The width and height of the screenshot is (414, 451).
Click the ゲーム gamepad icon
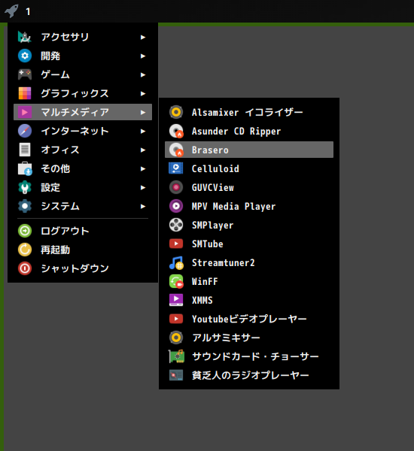(25, 74)
